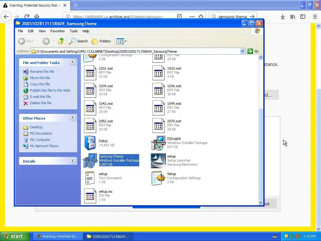Click the Up folder toolbar icon
Screen dimensions: 321x241
[x=61, y=41]
